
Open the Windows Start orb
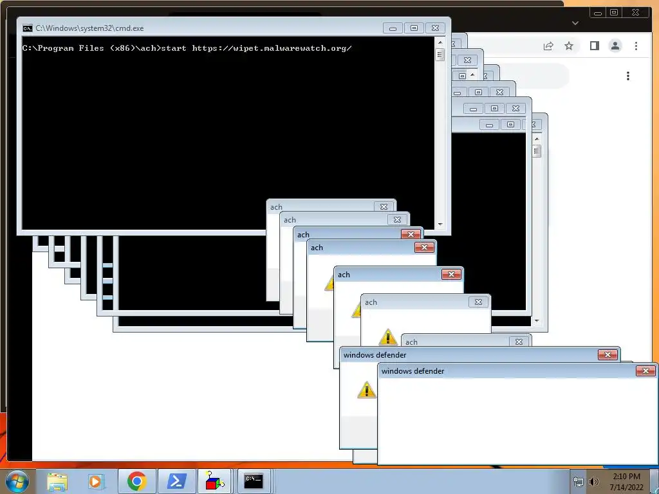coord(17,481)
